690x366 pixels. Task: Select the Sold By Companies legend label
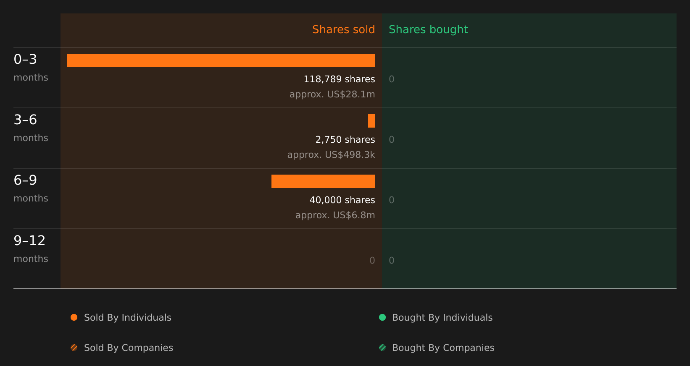(129, 348)
